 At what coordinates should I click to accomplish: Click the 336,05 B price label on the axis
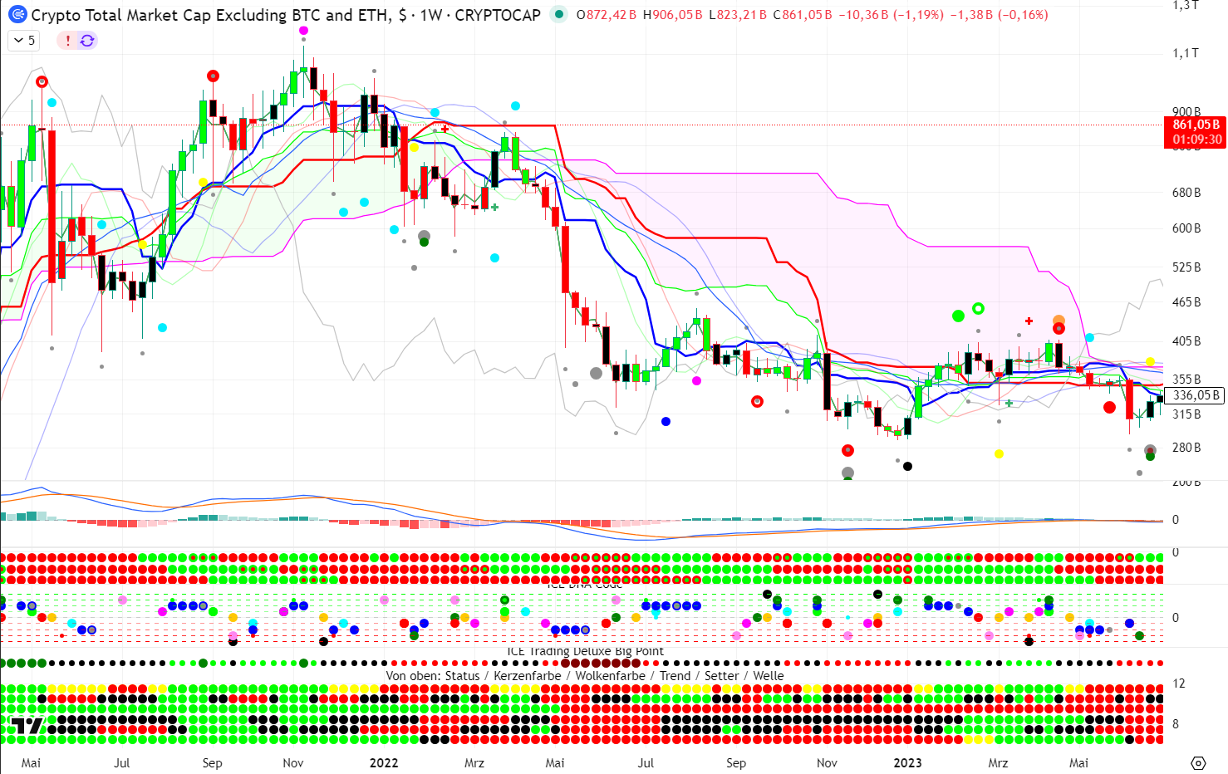[1196, 395]
